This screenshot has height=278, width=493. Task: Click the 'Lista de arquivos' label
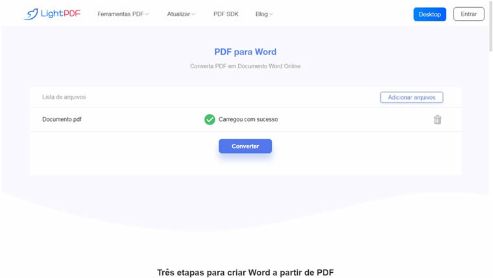(x=64, y=97)
